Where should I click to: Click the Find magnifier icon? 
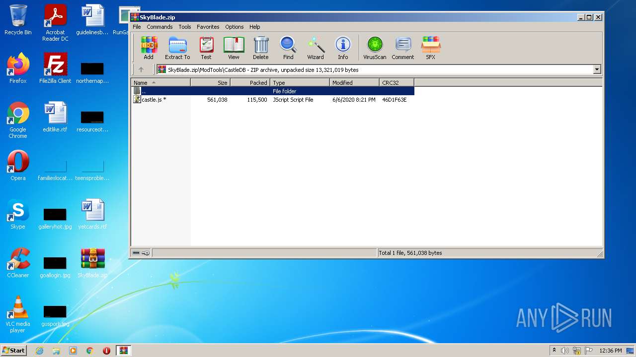[x=288, y=48]
